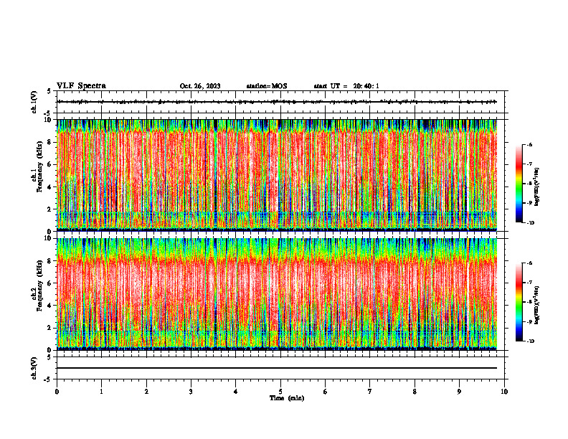Click the ch.1 voltage waveform trace
The height and width of the screenshot is (439, 568).
[277, 102]
